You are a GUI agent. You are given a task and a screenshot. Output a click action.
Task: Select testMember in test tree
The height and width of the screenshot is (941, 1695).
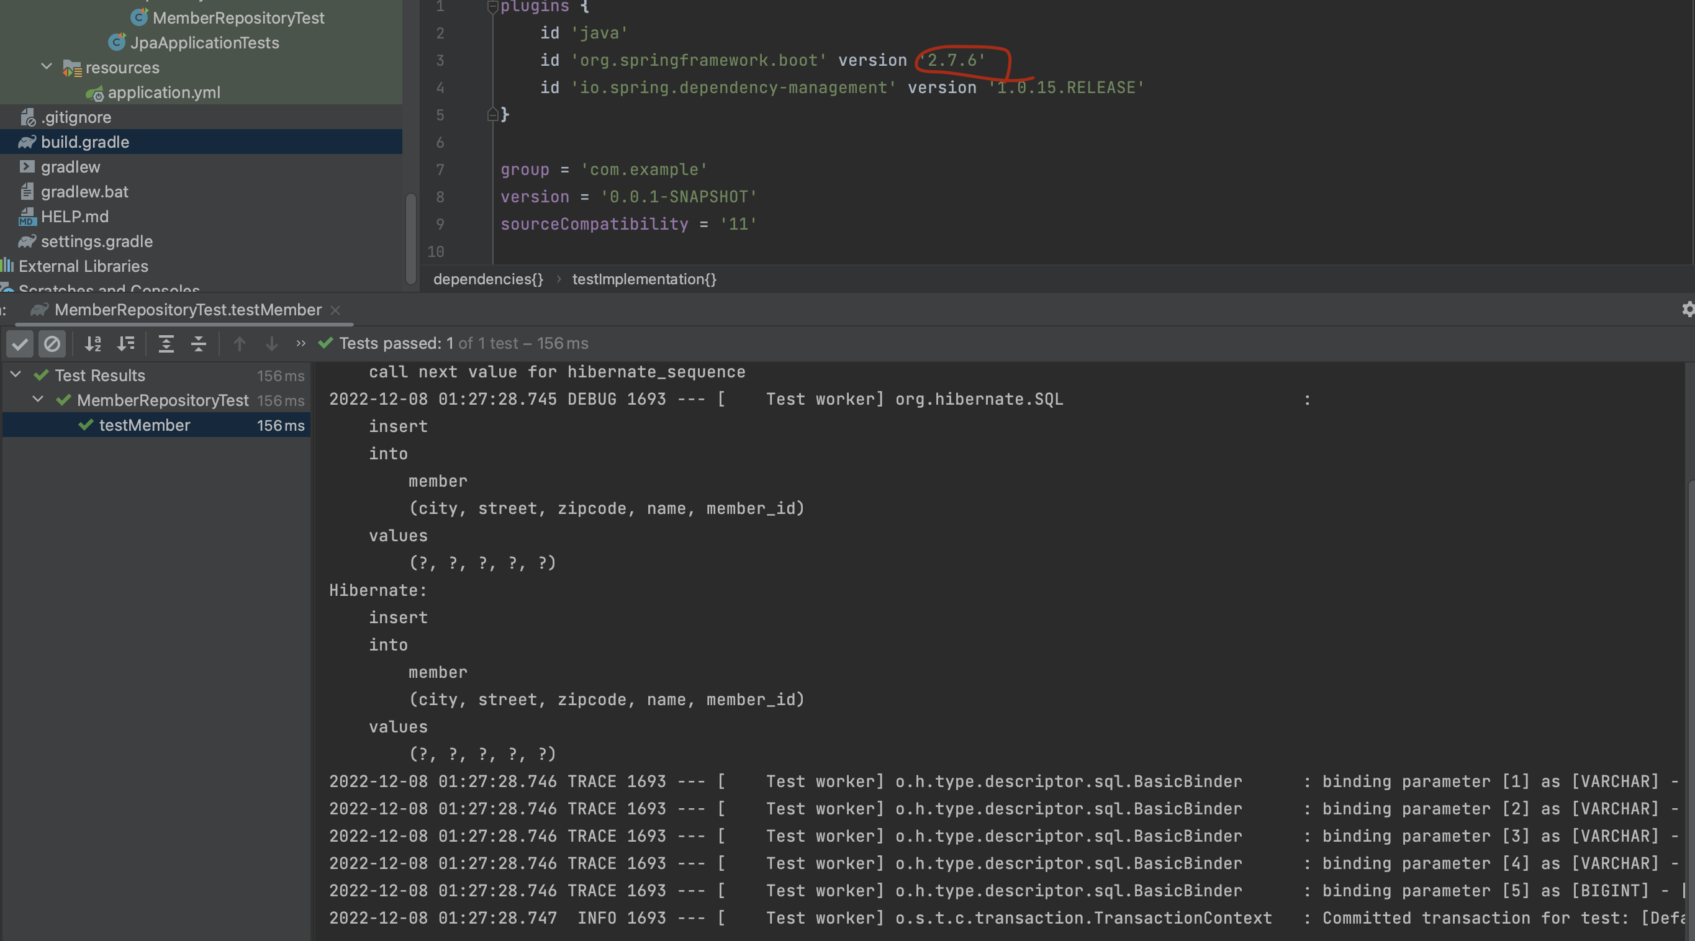coord(144,425)
